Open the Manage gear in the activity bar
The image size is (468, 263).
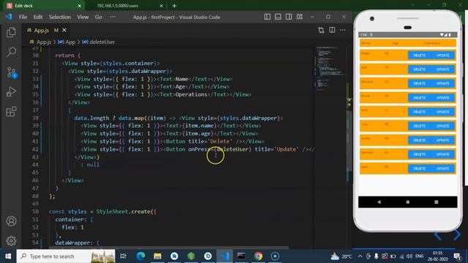coord(11,240)
